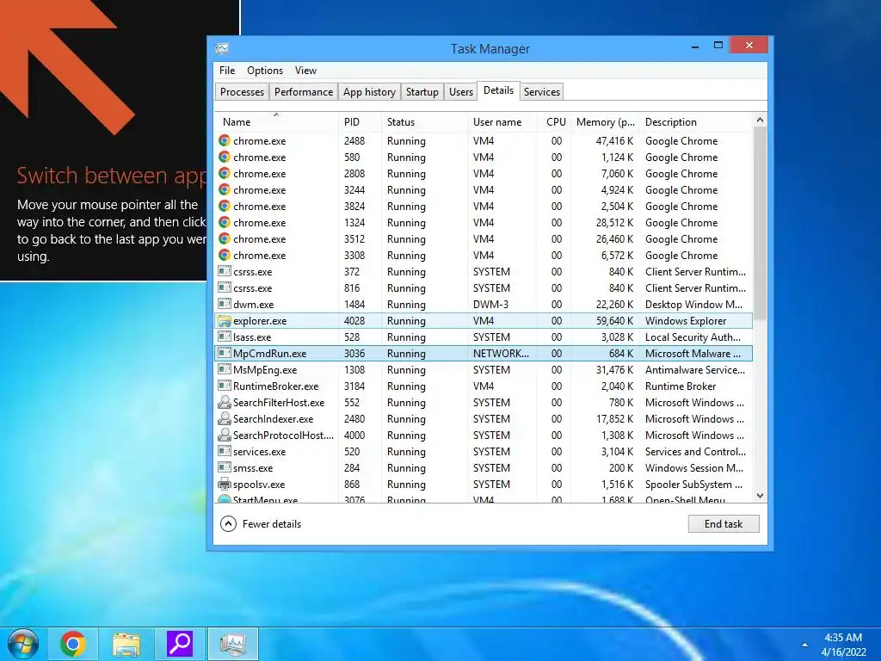Switch to the Services tab
881x661 pixels.
(x=542, y=91)
